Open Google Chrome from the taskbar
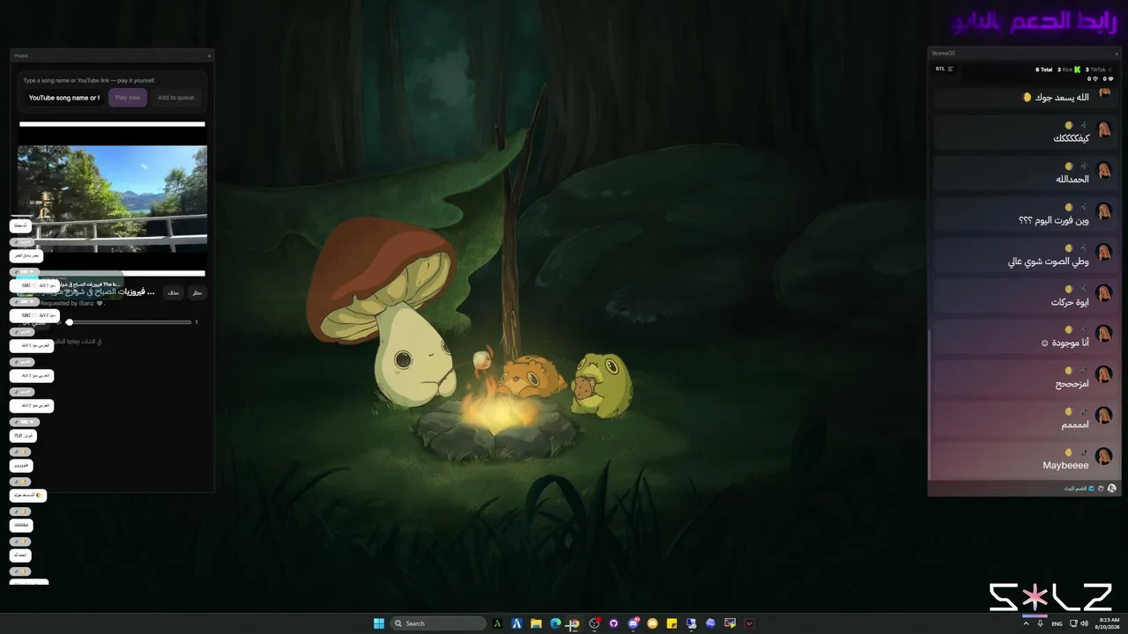 coord(575,623)
